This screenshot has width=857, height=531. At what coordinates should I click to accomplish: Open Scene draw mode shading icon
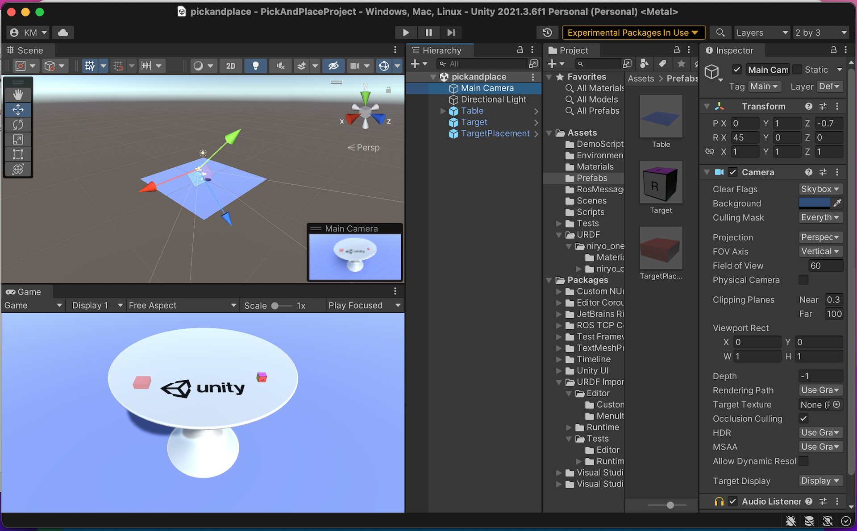[198, 66]
